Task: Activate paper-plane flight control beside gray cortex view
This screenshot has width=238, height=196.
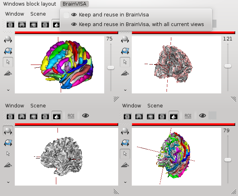Action: 8,165
